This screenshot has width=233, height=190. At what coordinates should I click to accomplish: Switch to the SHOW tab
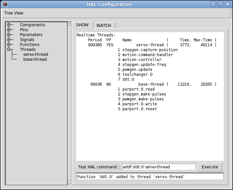(x=82, y=25)
